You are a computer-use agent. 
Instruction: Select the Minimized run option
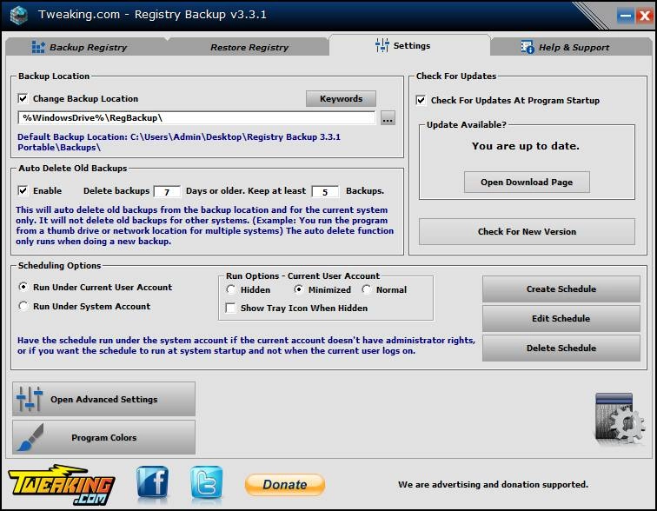pos(298,289)
